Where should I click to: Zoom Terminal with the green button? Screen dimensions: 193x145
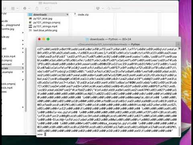tap(48, 39)
